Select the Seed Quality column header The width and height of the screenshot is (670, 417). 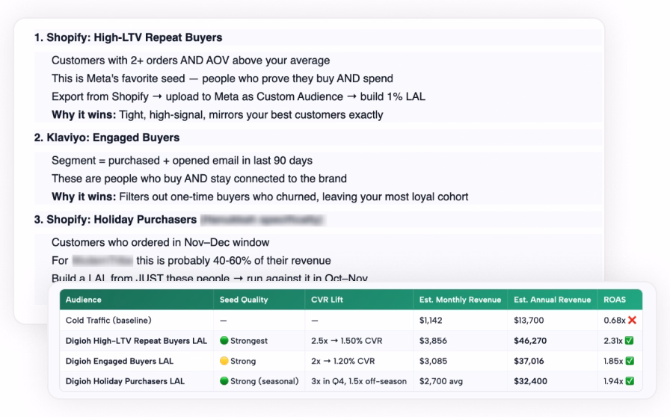coord(244,300)
